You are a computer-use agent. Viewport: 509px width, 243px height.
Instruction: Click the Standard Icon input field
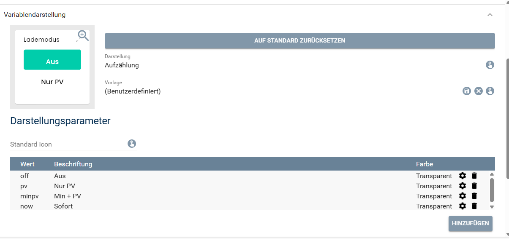coord(68,144)
